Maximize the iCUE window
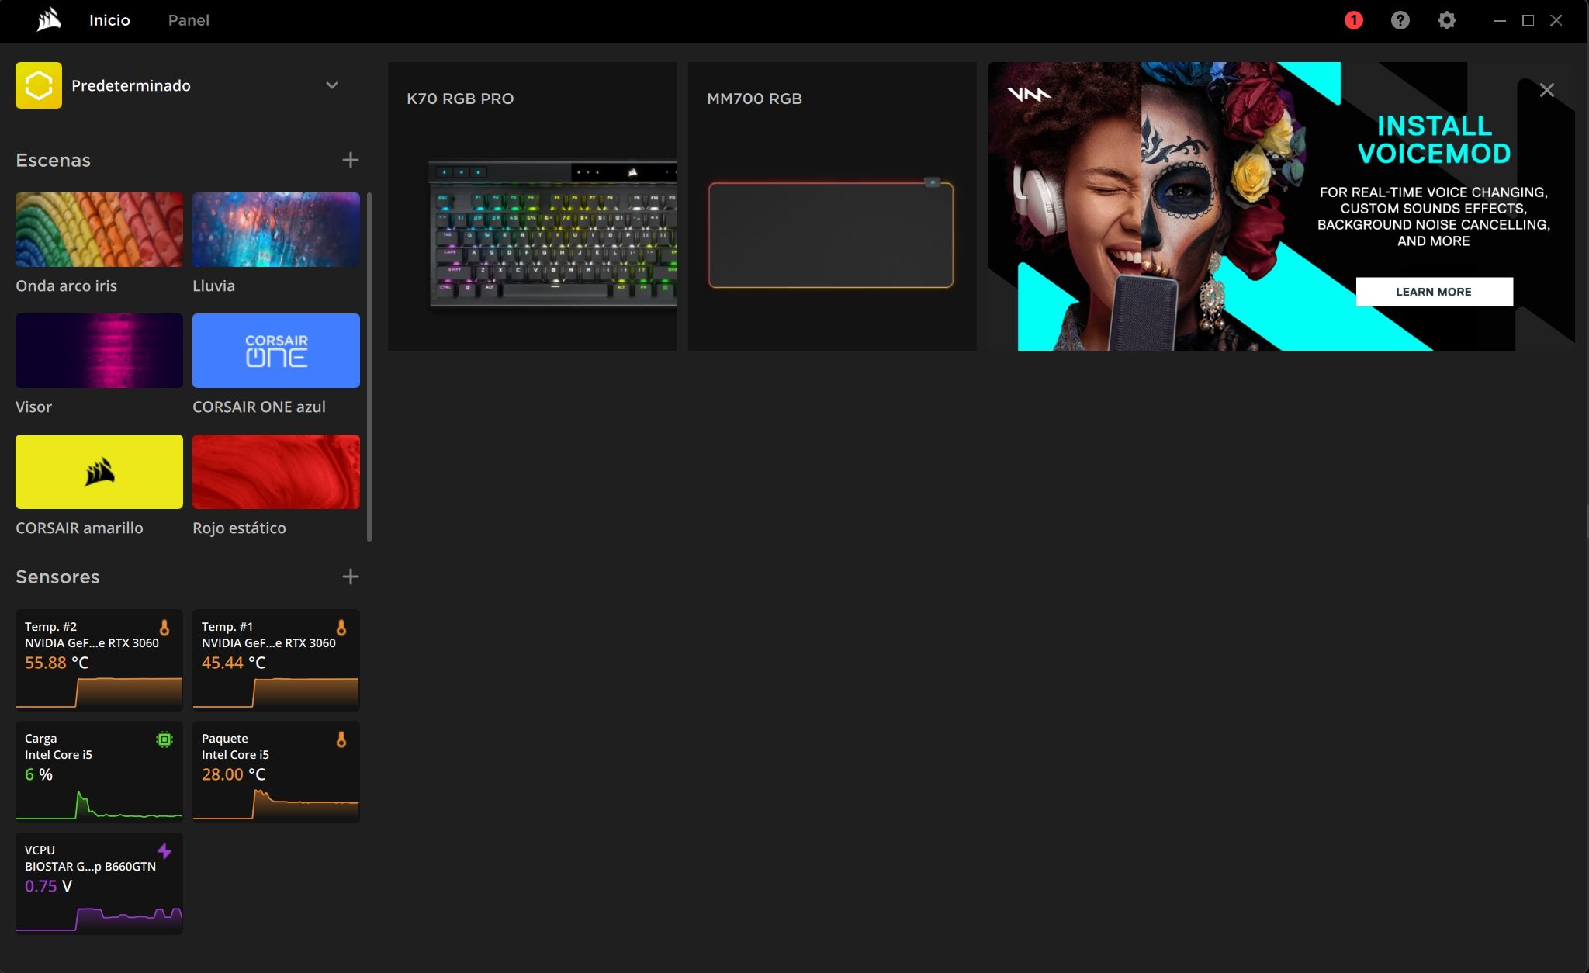 (1528, 21)
